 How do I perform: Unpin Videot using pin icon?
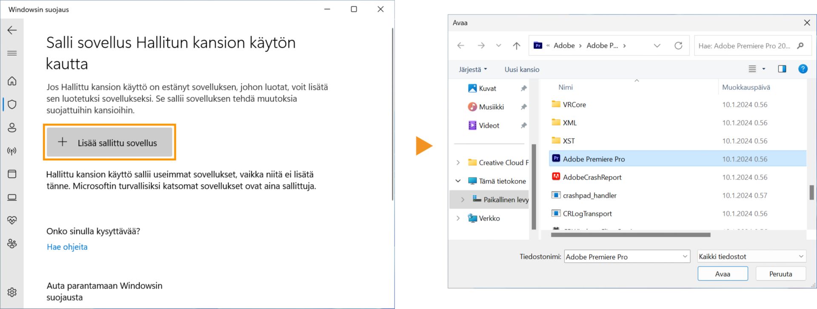[x=523, y=125]
